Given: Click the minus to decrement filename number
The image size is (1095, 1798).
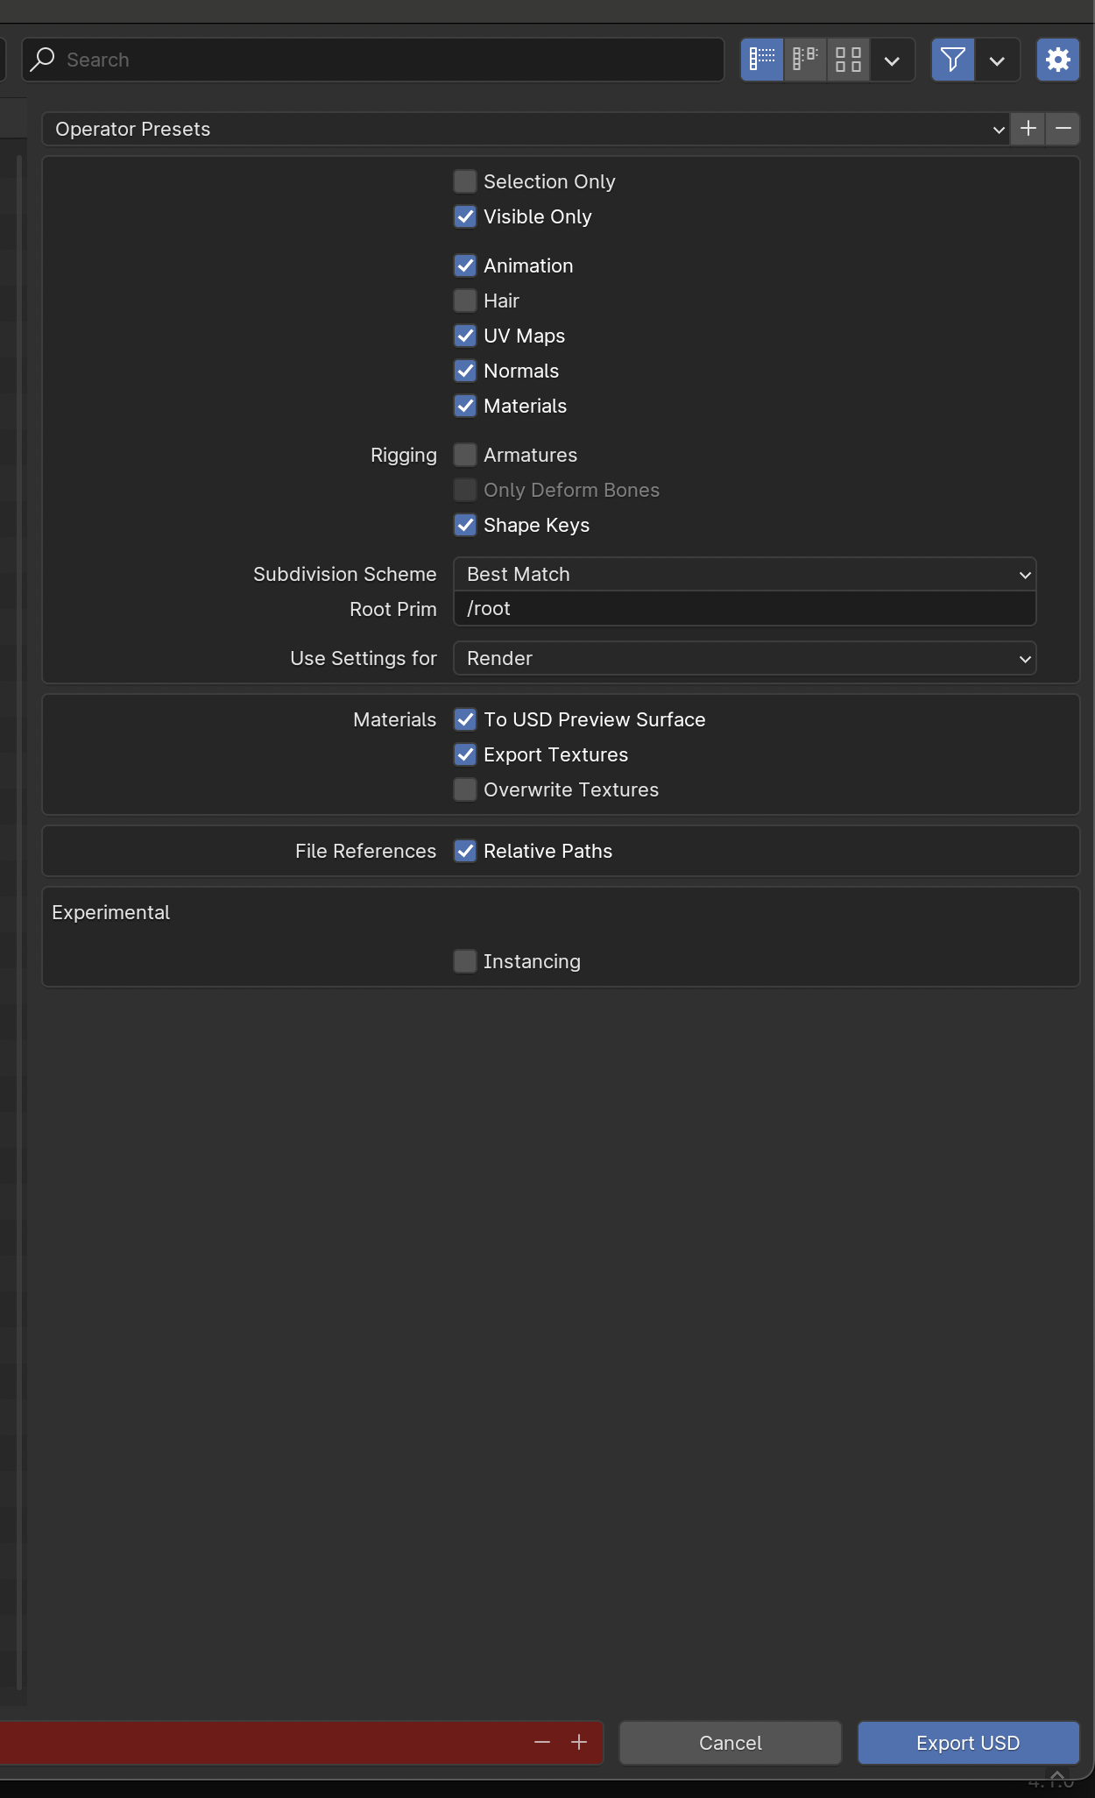Looking at the screenshot, I should pos(542,1742).
